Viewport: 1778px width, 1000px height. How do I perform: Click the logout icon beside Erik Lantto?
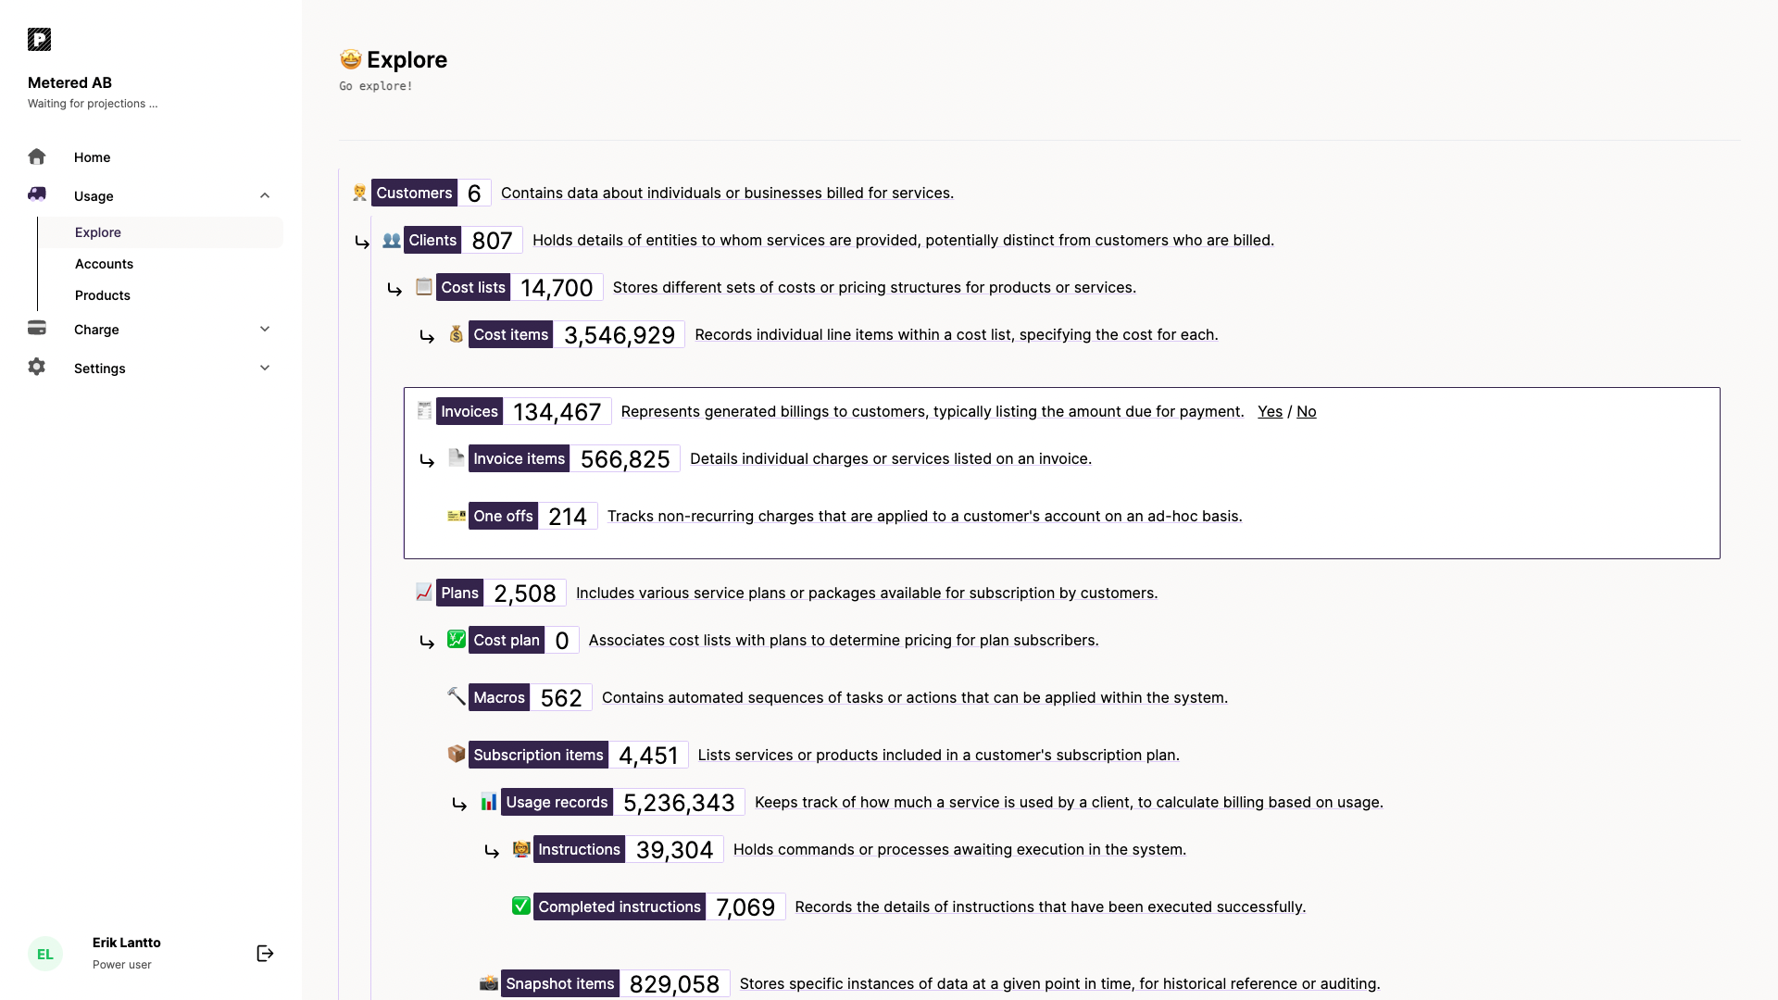pyautogui.click(x=265, y=954)
